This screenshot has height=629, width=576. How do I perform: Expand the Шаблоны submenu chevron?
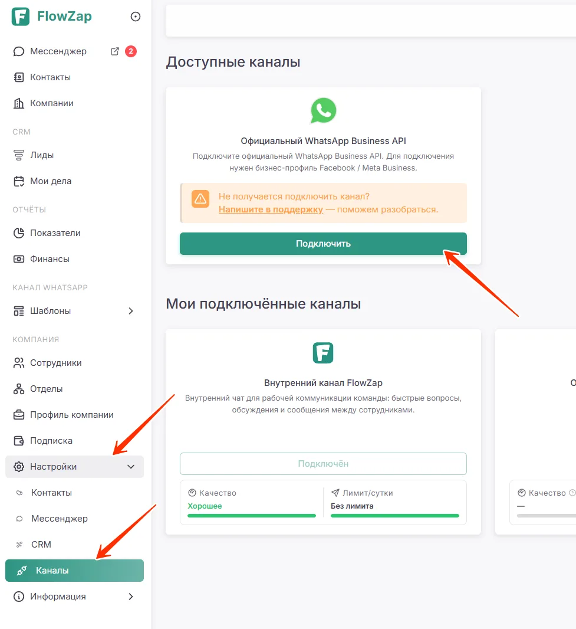tap(131, 311)
